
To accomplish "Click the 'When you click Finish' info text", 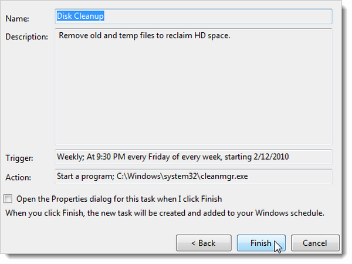I will pyautogui.click(x=164, y=212).
